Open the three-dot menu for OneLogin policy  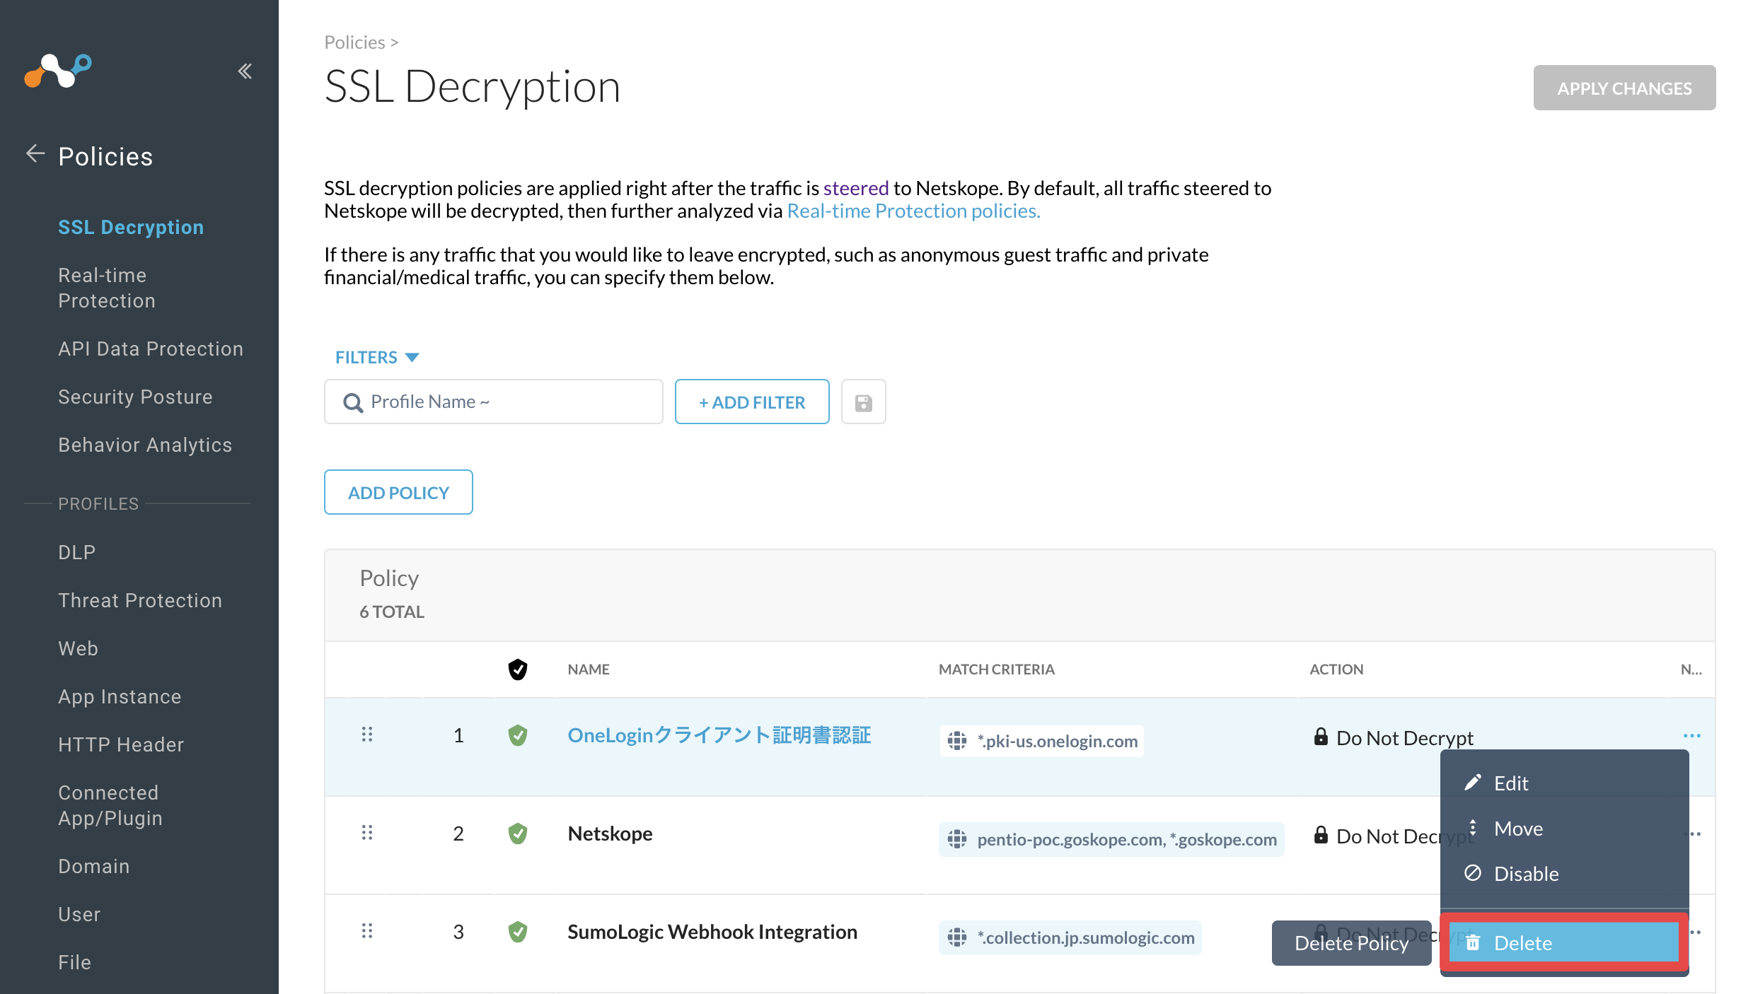pos(1691,736)
